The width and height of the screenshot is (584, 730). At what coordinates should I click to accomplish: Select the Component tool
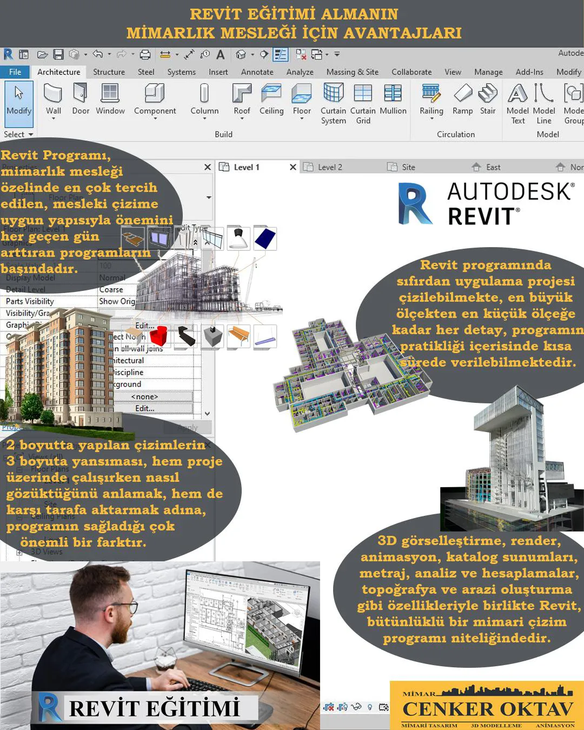[x=155, y=100]
